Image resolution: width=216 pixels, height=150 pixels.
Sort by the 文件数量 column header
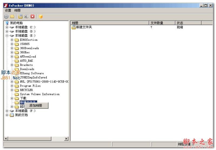click(162, 23)
